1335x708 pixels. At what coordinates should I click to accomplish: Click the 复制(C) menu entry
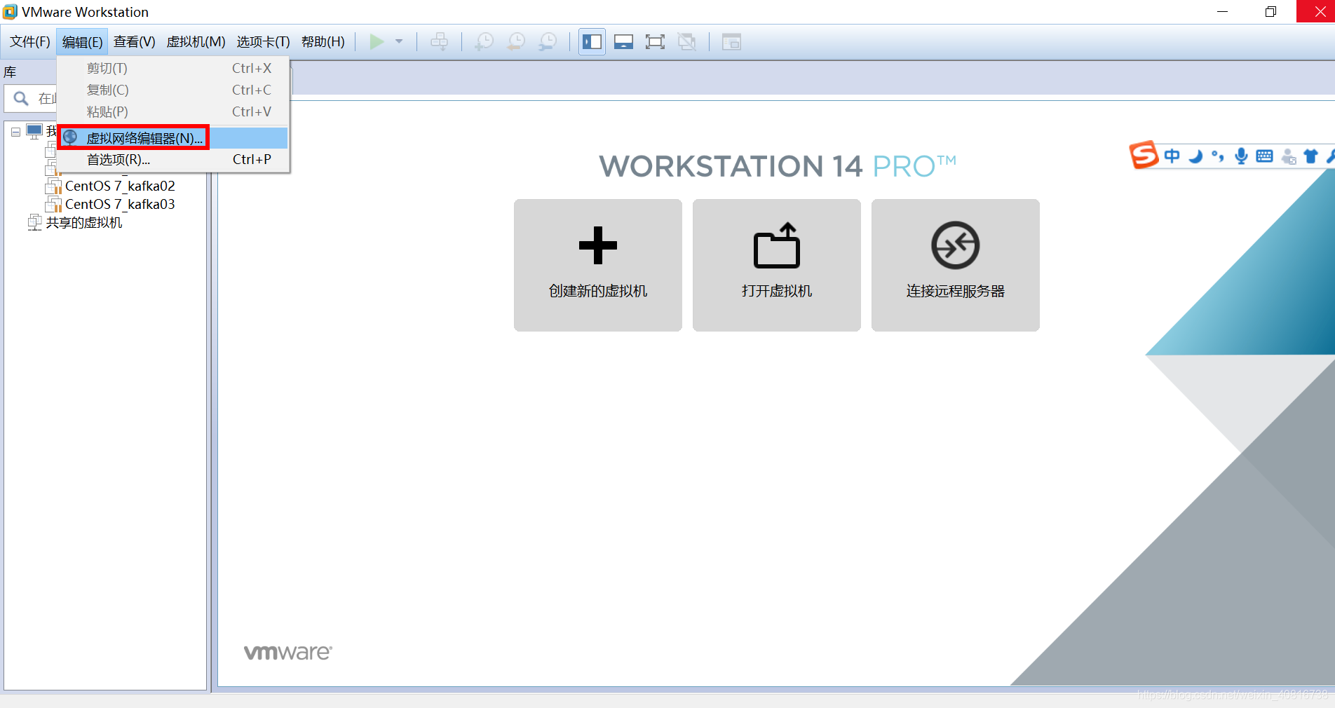tap(173, 90)
